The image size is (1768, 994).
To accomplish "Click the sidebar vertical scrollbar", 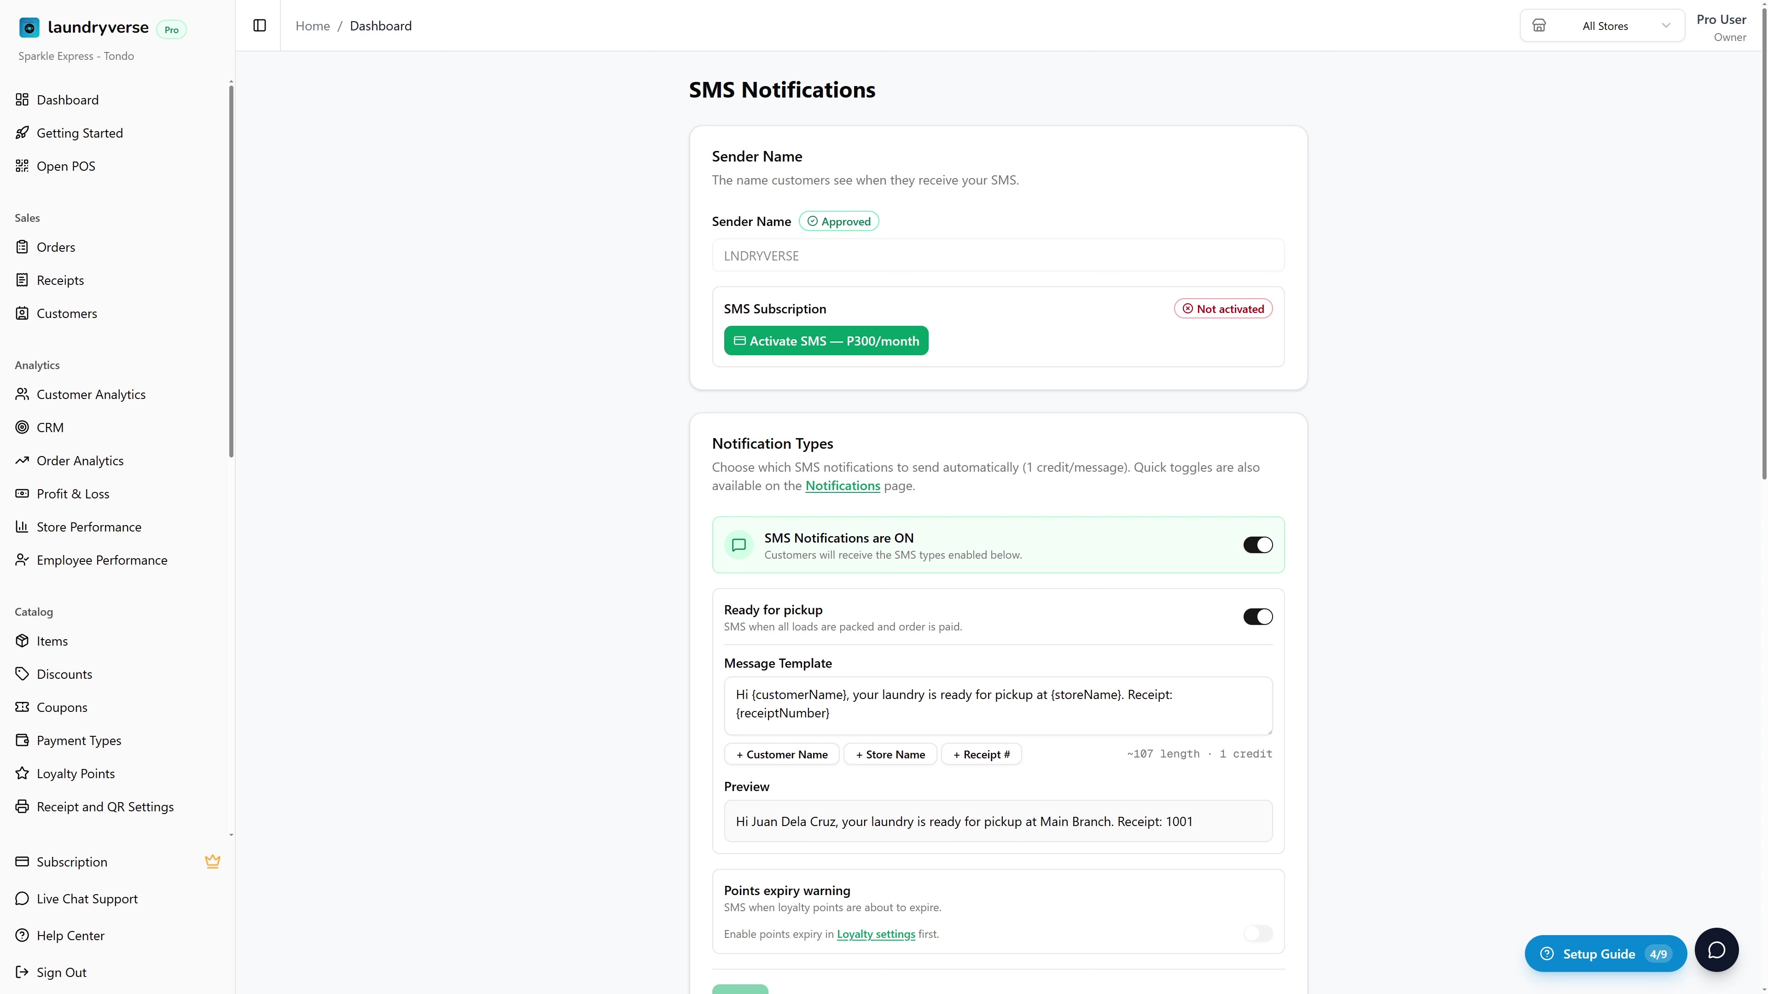I will (231, 271).
